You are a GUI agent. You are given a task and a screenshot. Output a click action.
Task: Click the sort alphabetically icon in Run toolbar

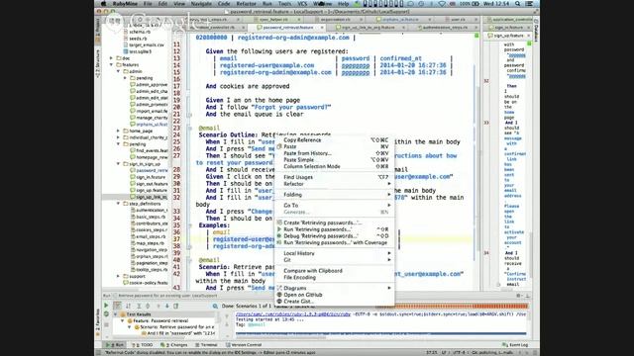tap(128, 306)
